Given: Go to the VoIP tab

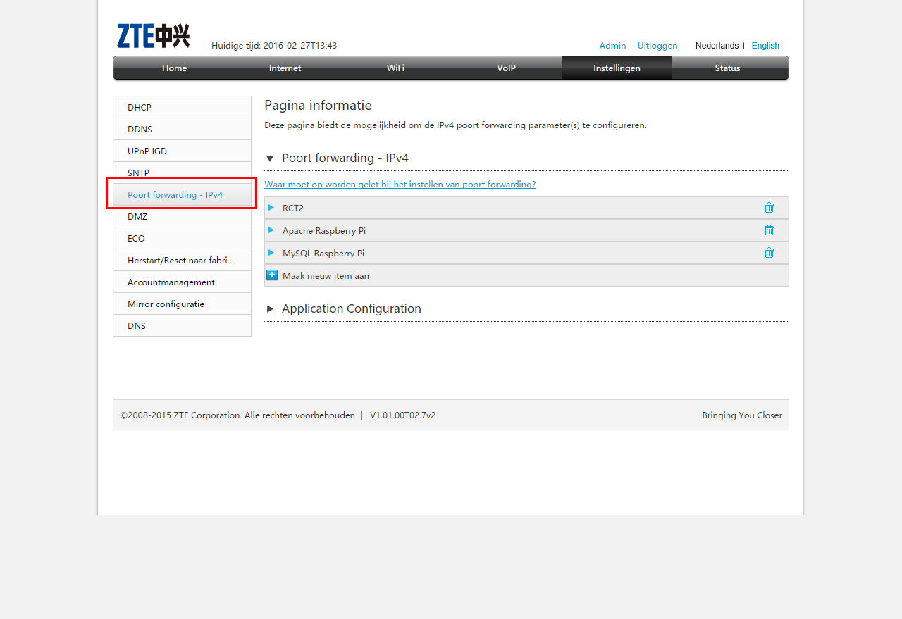Looking at the screenshot, I should [x=506, y=68].
